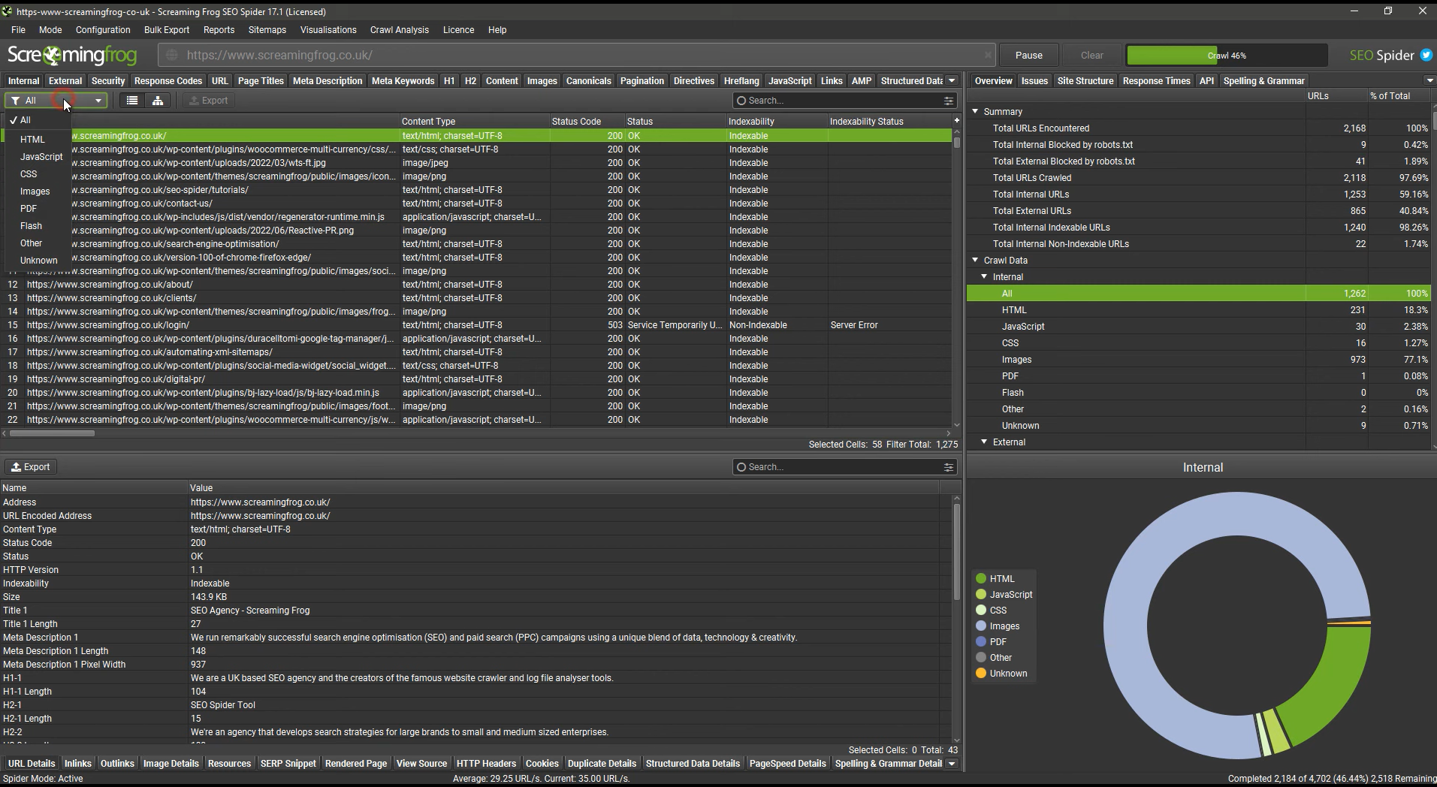
Task: Open lower search filter options icon
Action: tap(949, 467)
